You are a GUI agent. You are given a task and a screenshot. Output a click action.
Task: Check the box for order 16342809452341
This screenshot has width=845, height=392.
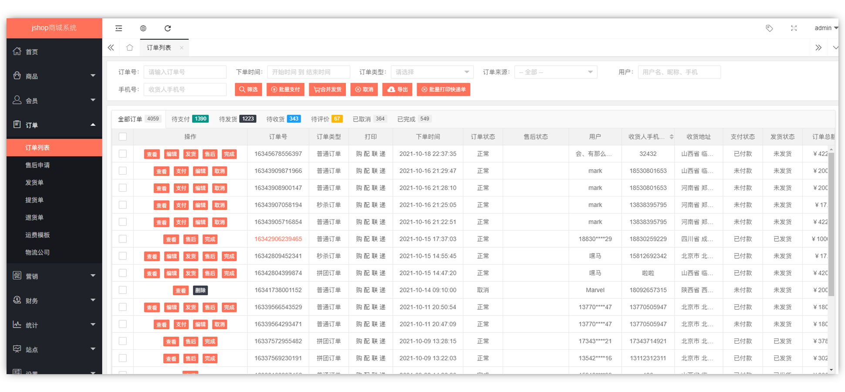123,256
